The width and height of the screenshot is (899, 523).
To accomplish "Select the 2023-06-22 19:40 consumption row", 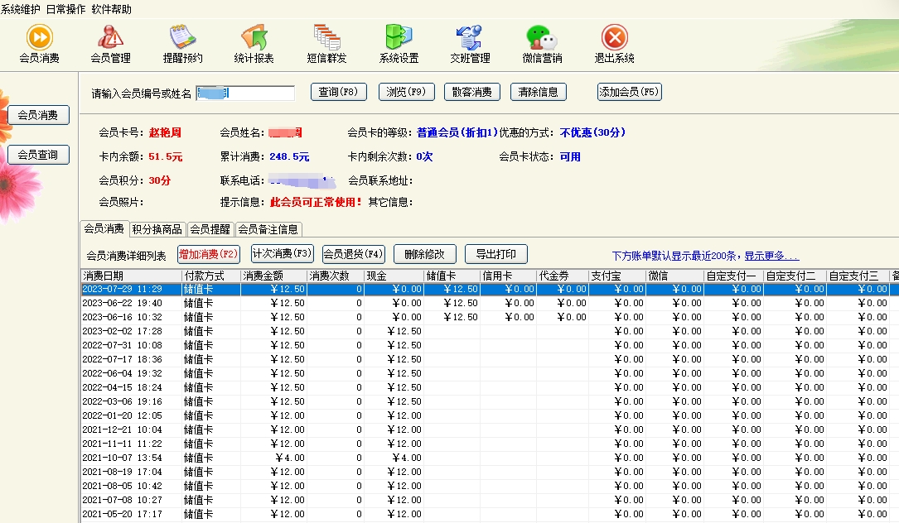I will click(131, 304).
